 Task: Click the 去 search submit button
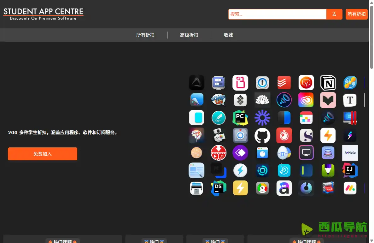click(x=334, y=14)
